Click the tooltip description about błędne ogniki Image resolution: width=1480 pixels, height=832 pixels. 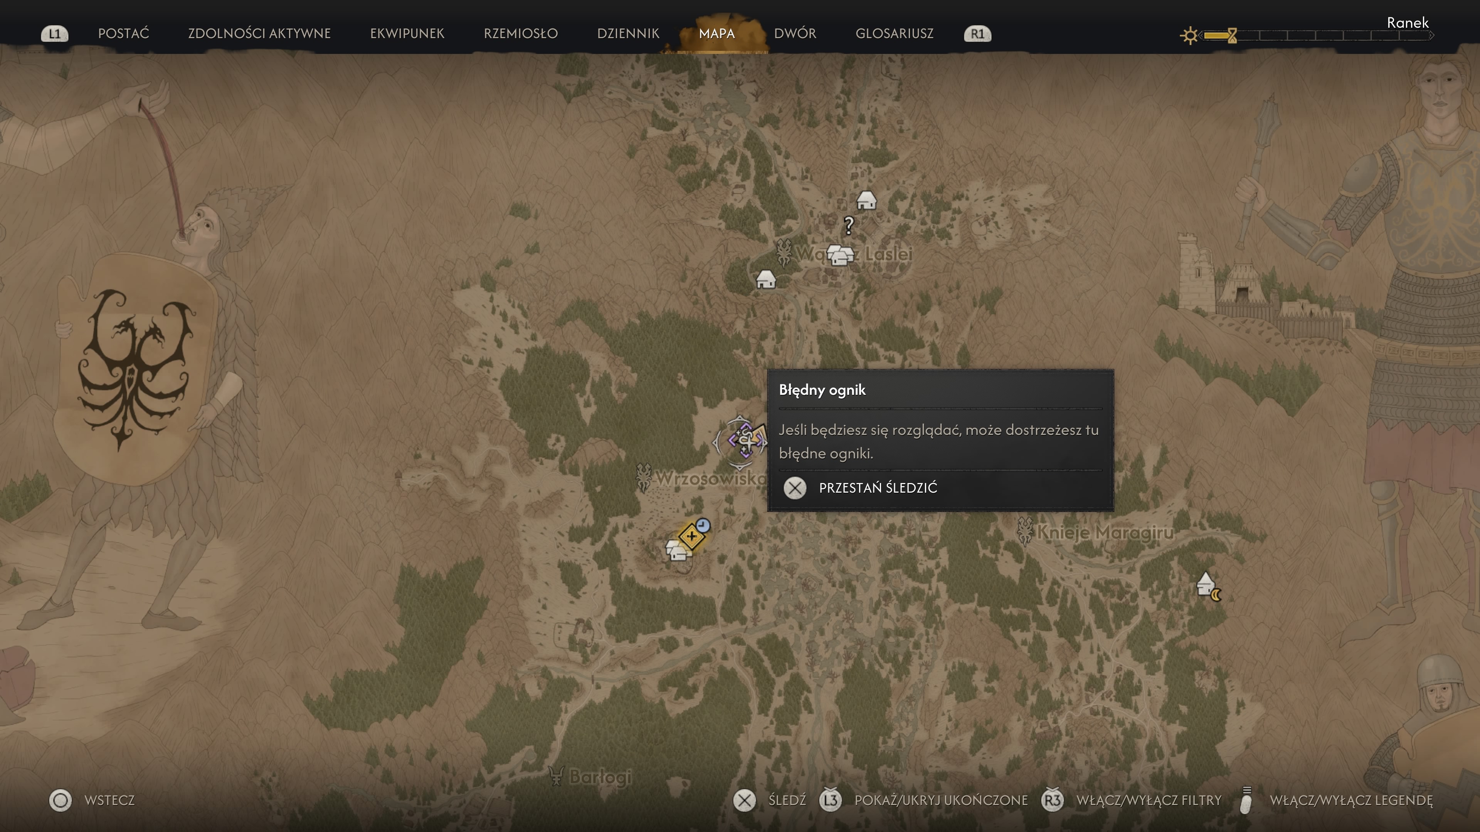point(938,441)
